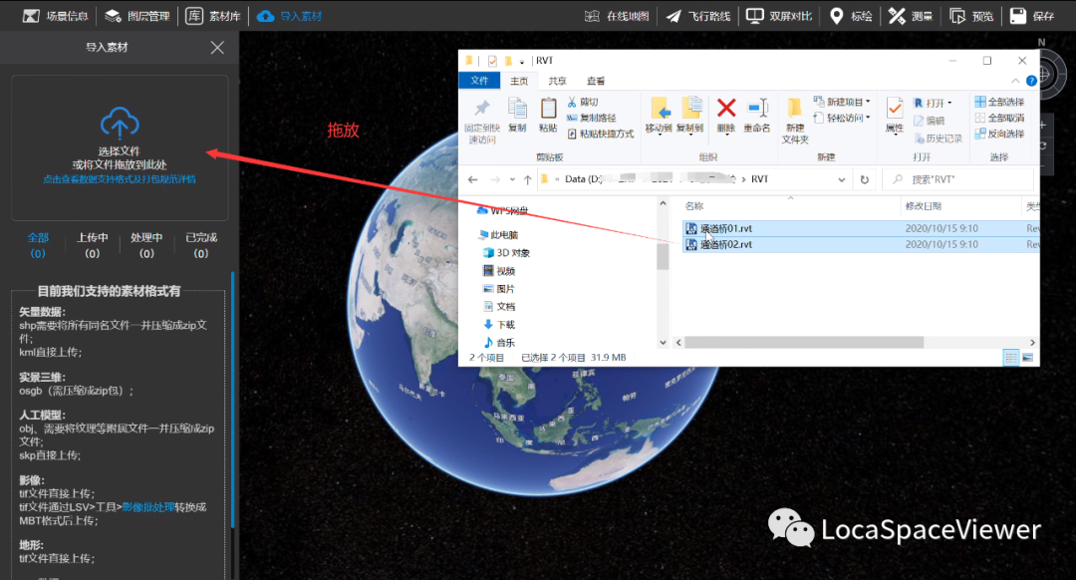Switch to the 已完成 status tab
Screen dimensions: 1076x580
coord(201,245)
